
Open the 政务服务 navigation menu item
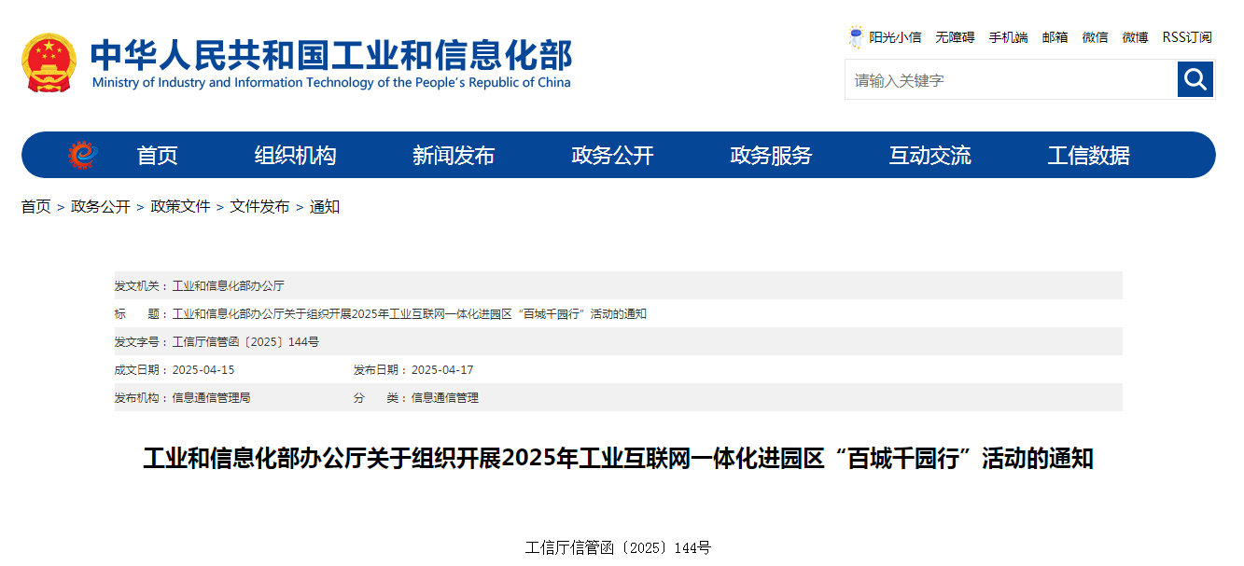(771, 156)
